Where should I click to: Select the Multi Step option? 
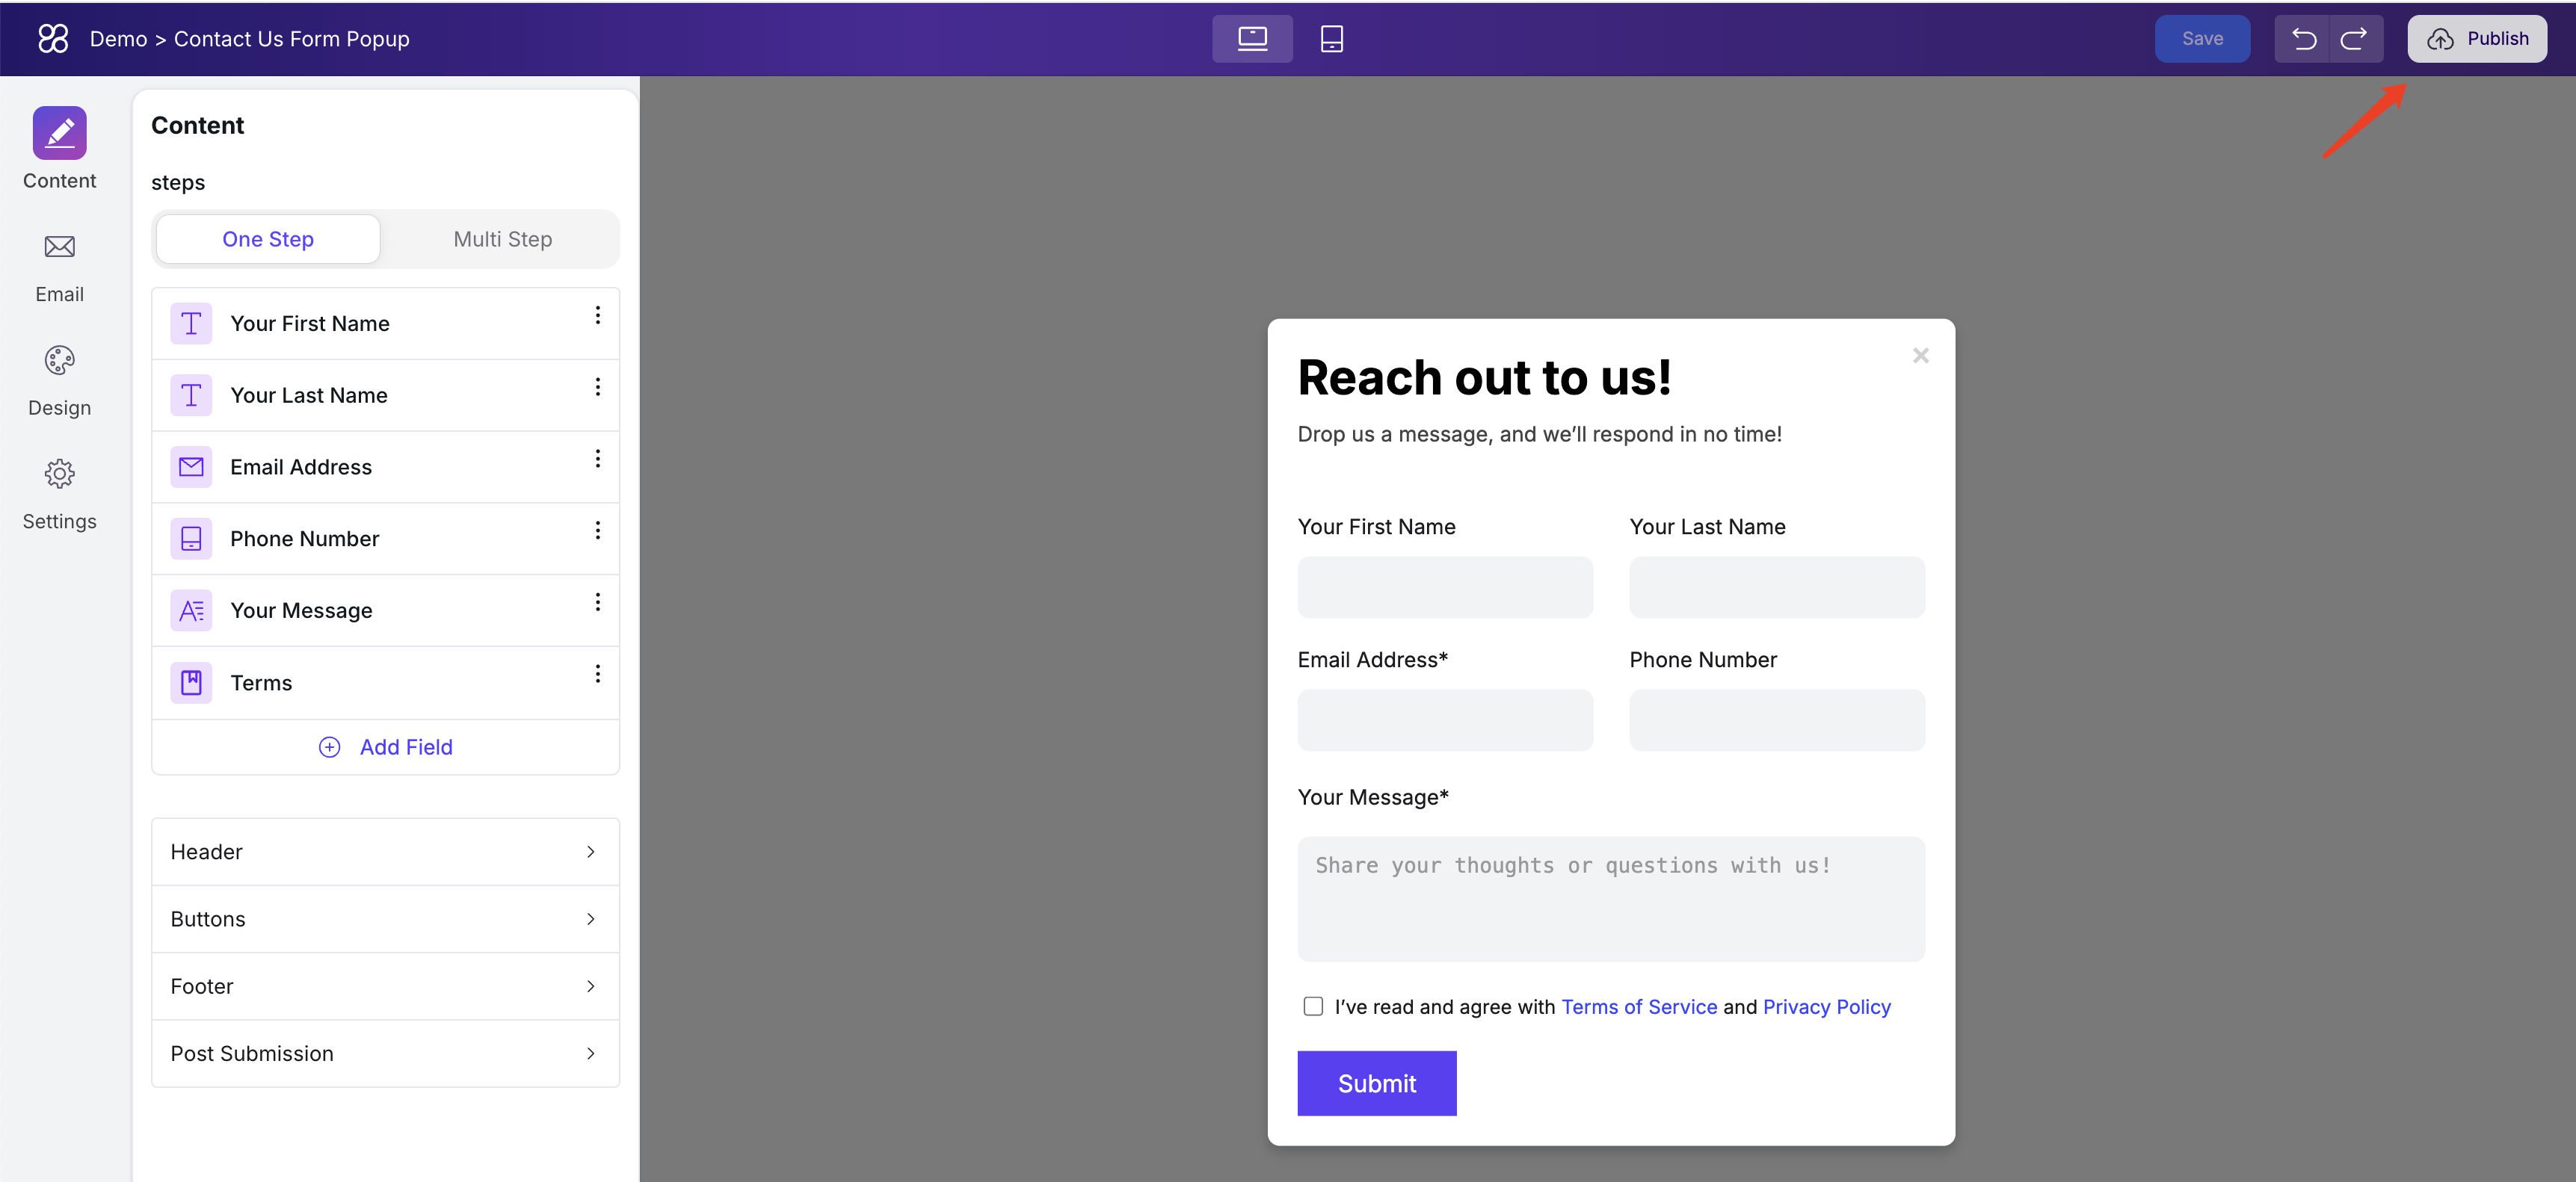point(503,240)
